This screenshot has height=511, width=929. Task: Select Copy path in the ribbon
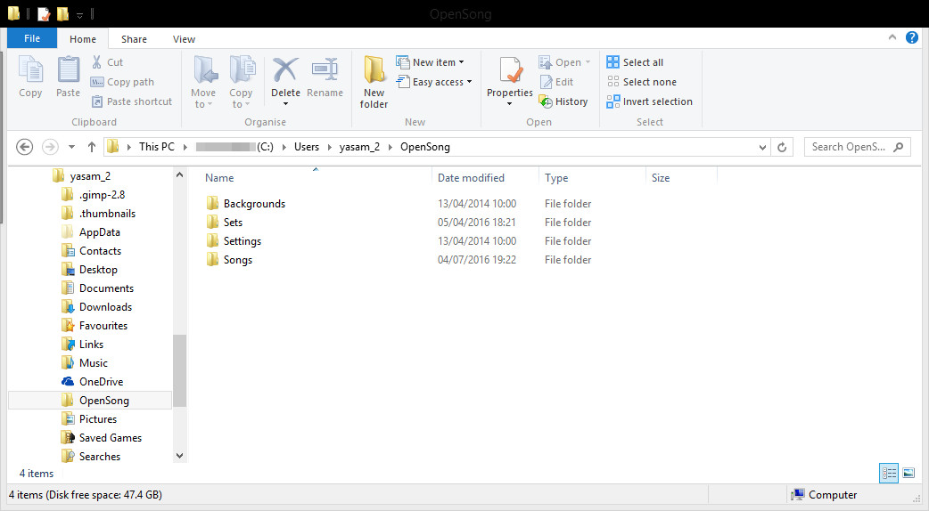click(123, 82)
